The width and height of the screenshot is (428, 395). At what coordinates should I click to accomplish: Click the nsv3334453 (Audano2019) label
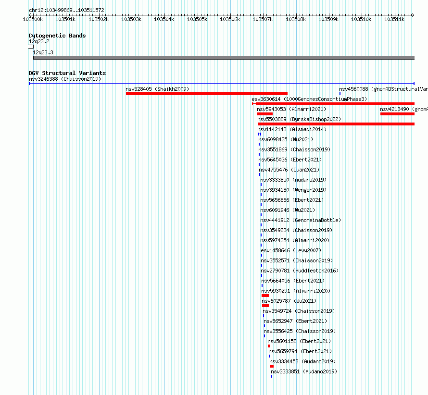click(x=302, y=361)
